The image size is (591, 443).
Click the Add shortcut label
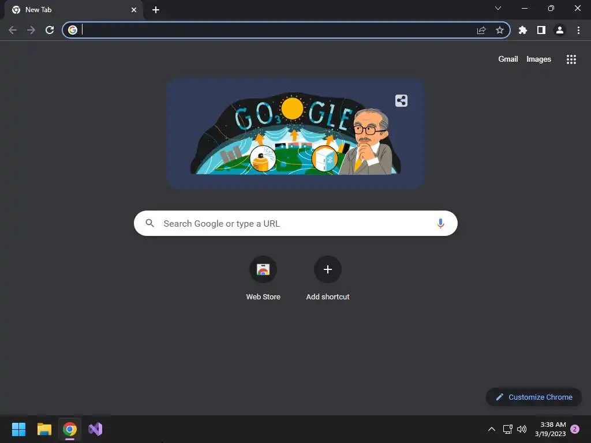[328, 297]
